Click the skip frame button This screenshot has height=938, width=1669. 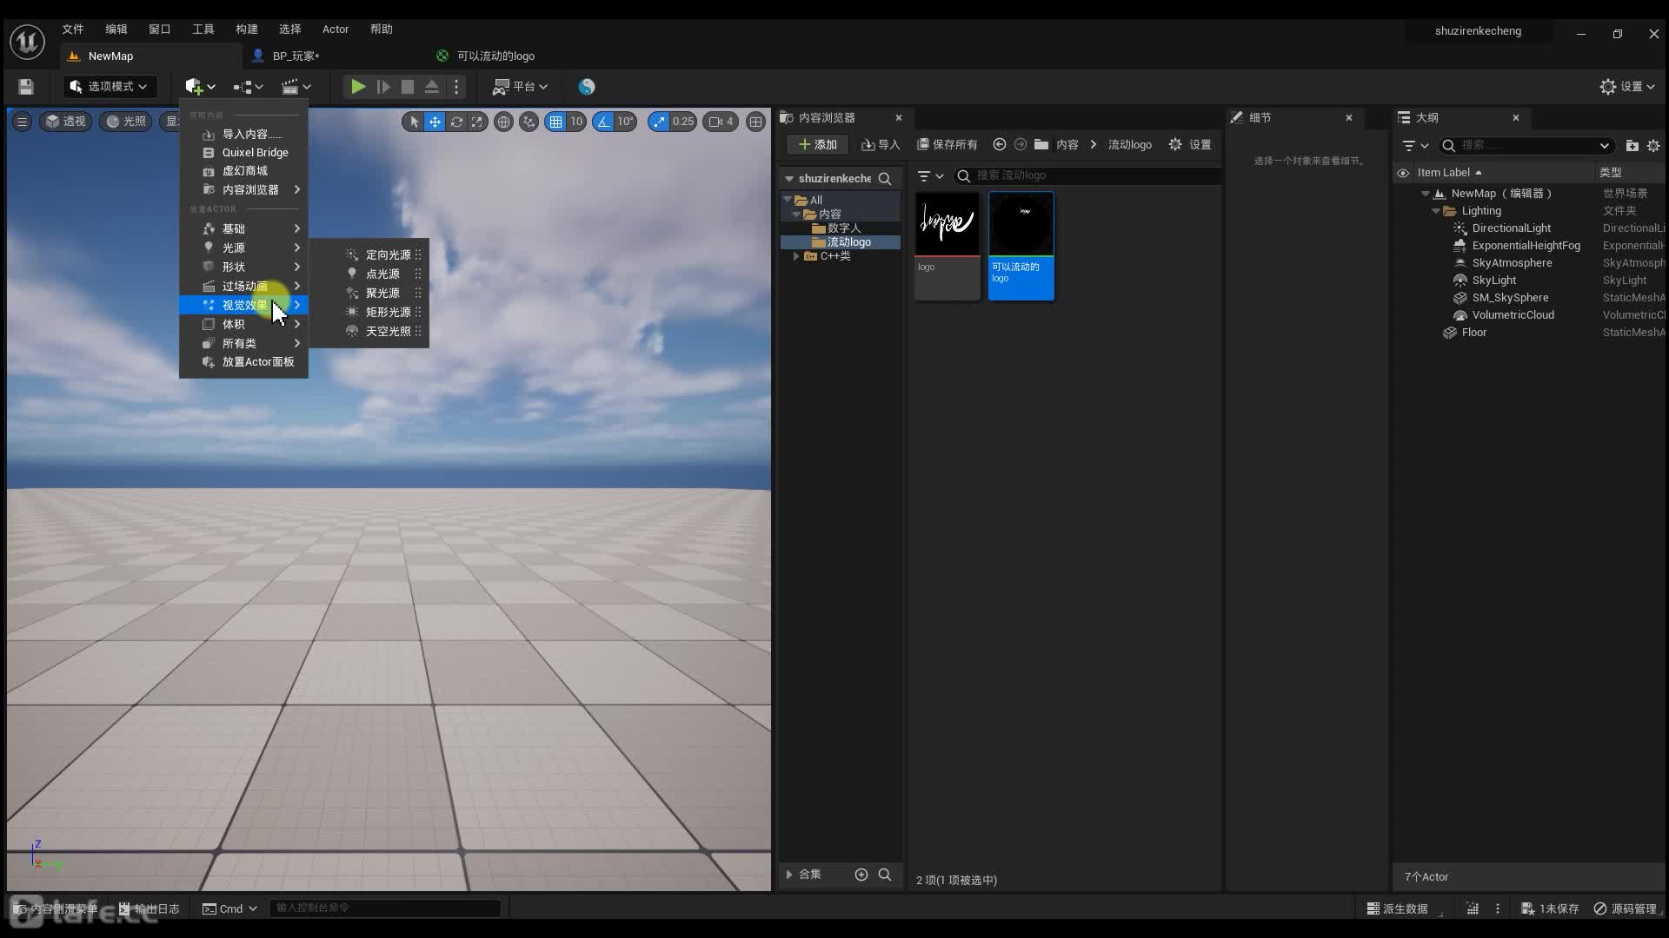click(x=382, y=87)
